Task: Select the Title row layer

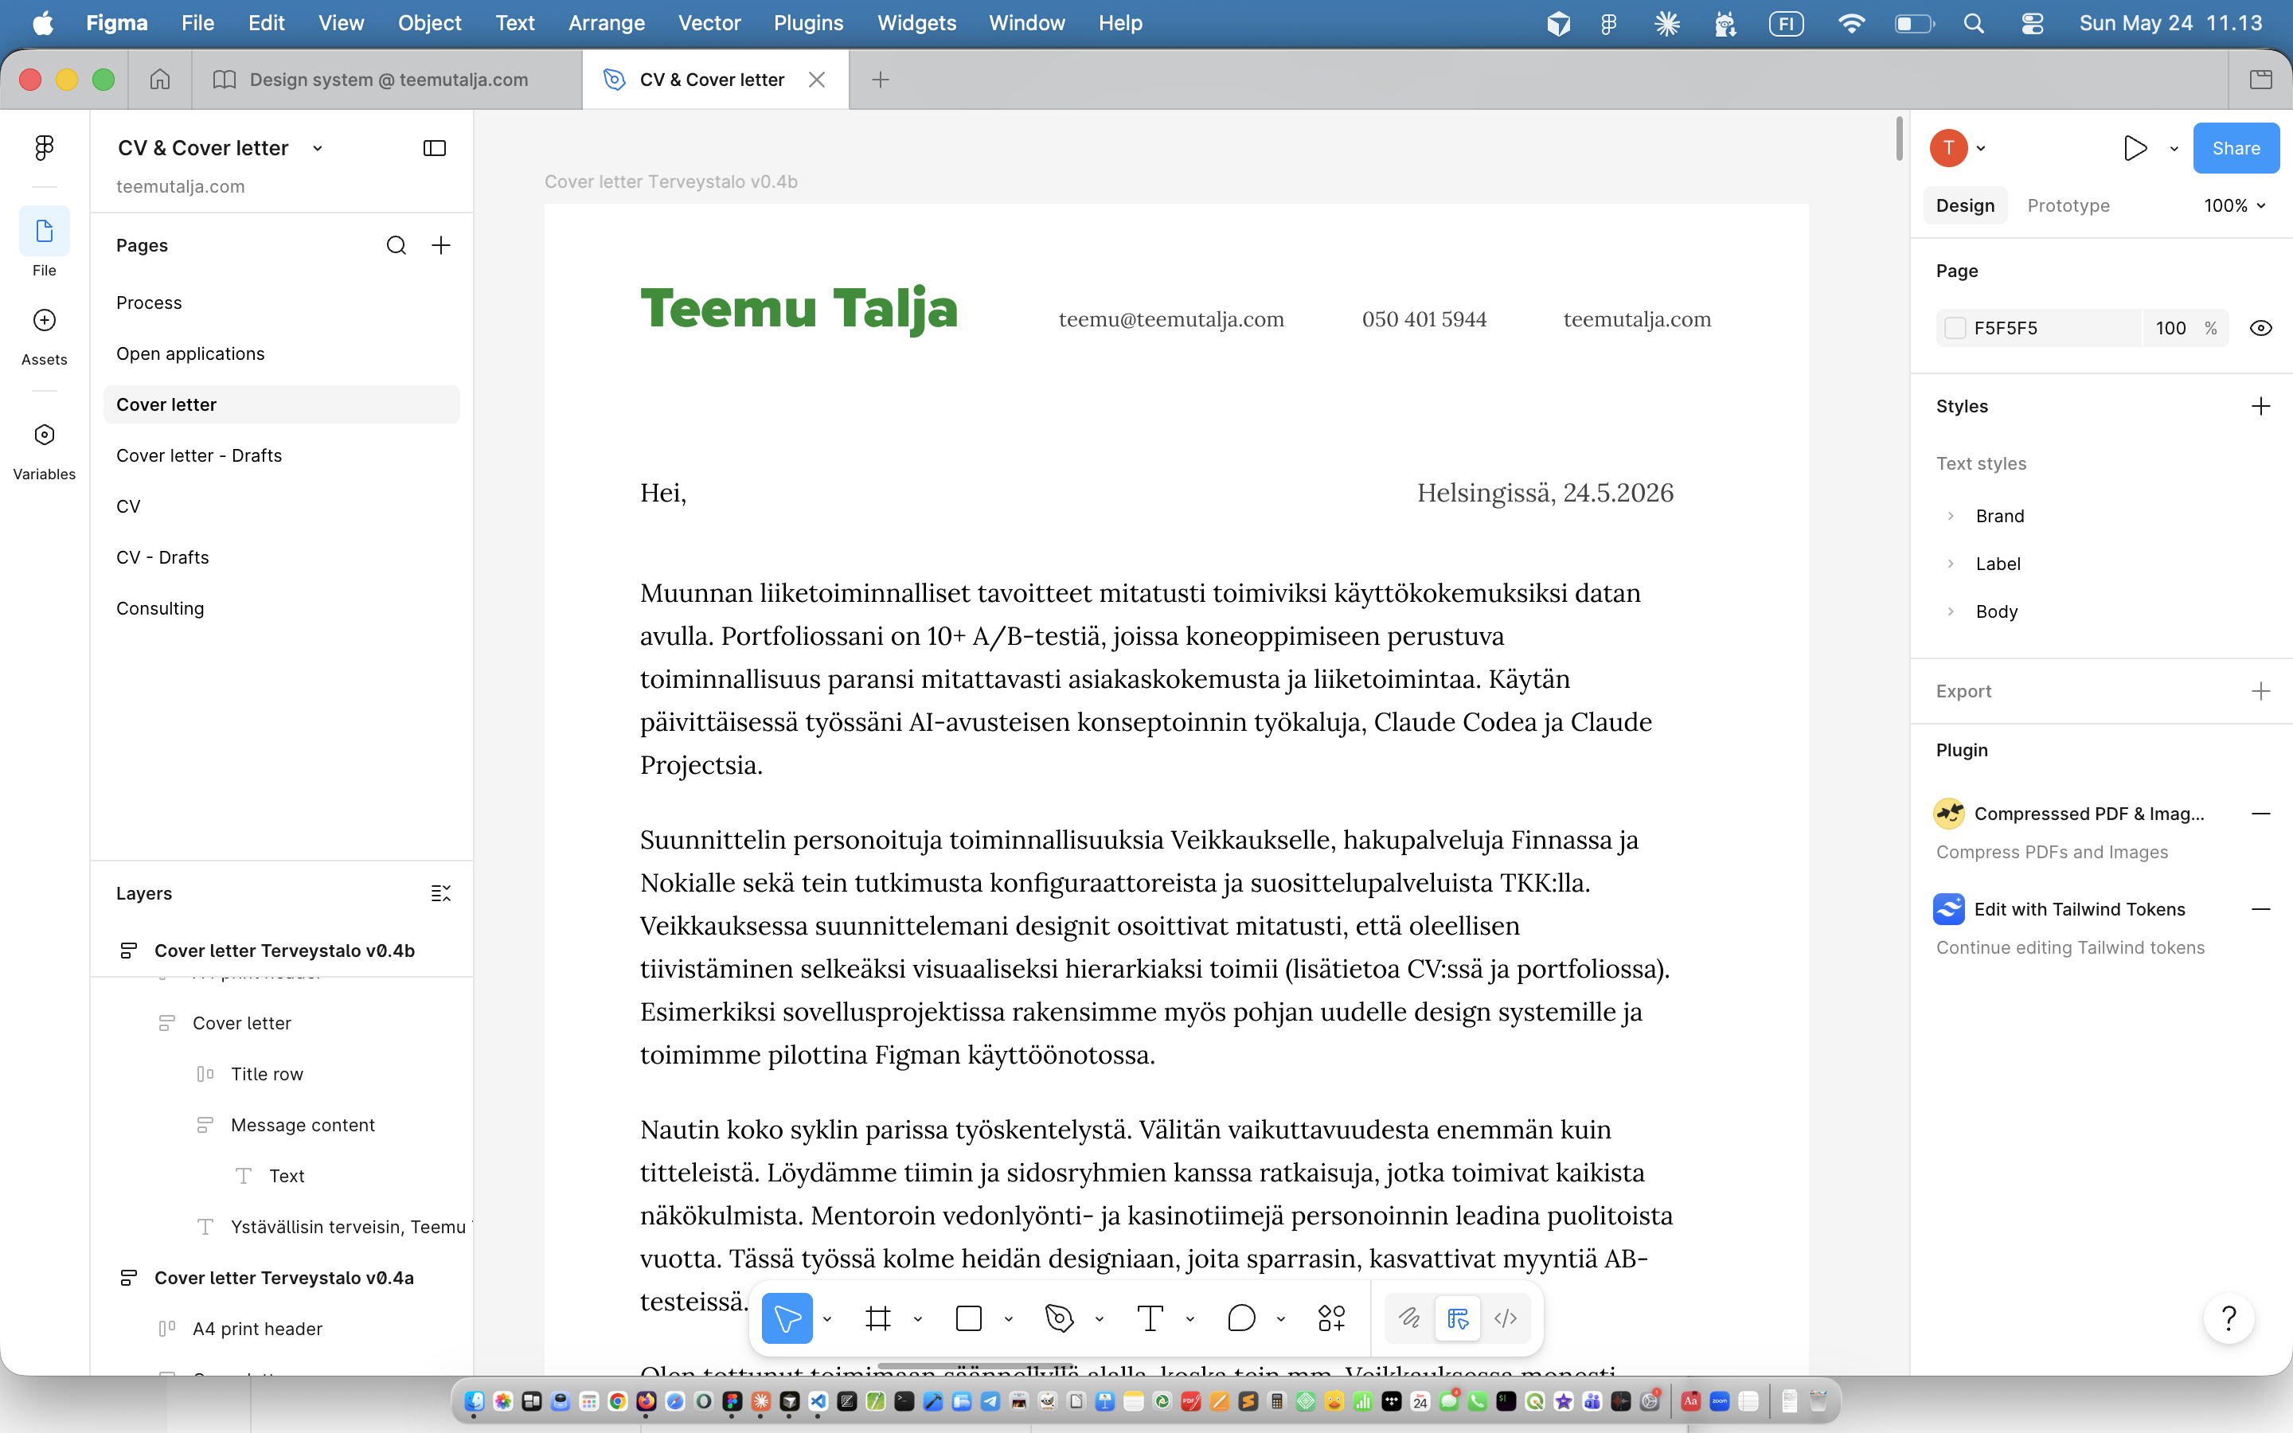Action: tap(266, 1074)
